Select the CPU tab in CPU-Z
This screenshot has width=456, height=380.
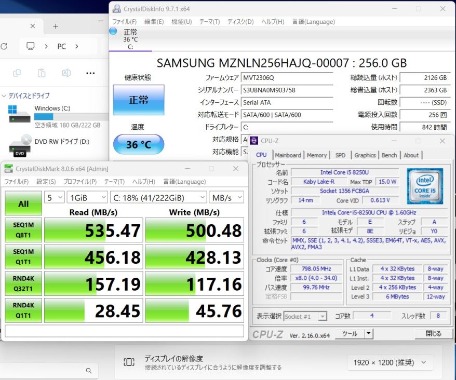pos(261,155)
